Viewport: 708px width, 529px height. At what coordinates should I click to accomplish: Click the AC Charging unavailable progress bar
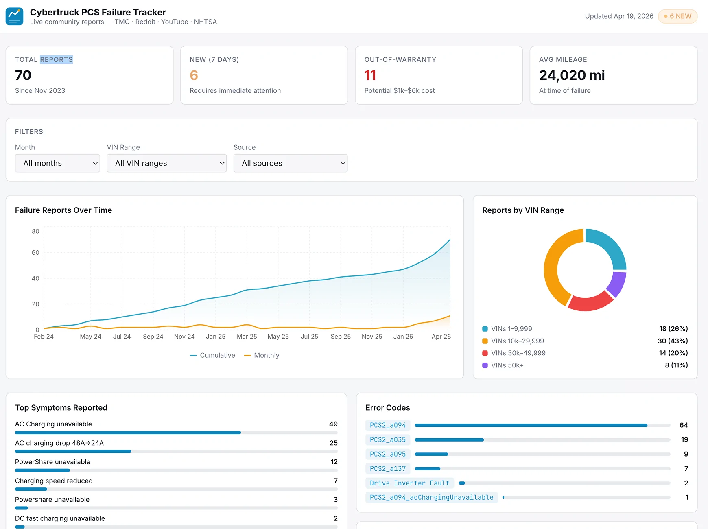176,433
